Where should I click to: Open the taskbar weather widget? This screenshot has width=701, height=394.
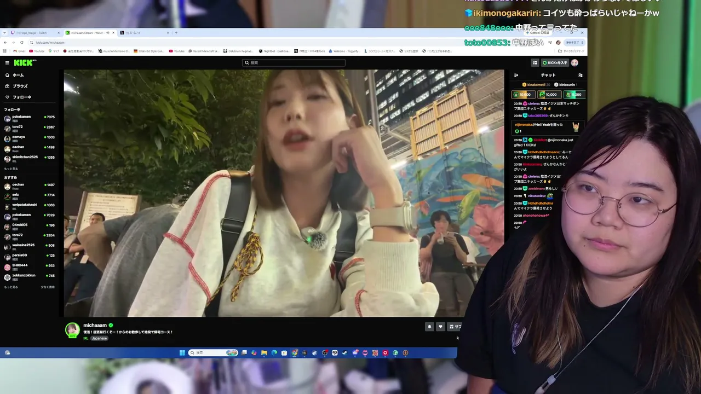point(7,353)
